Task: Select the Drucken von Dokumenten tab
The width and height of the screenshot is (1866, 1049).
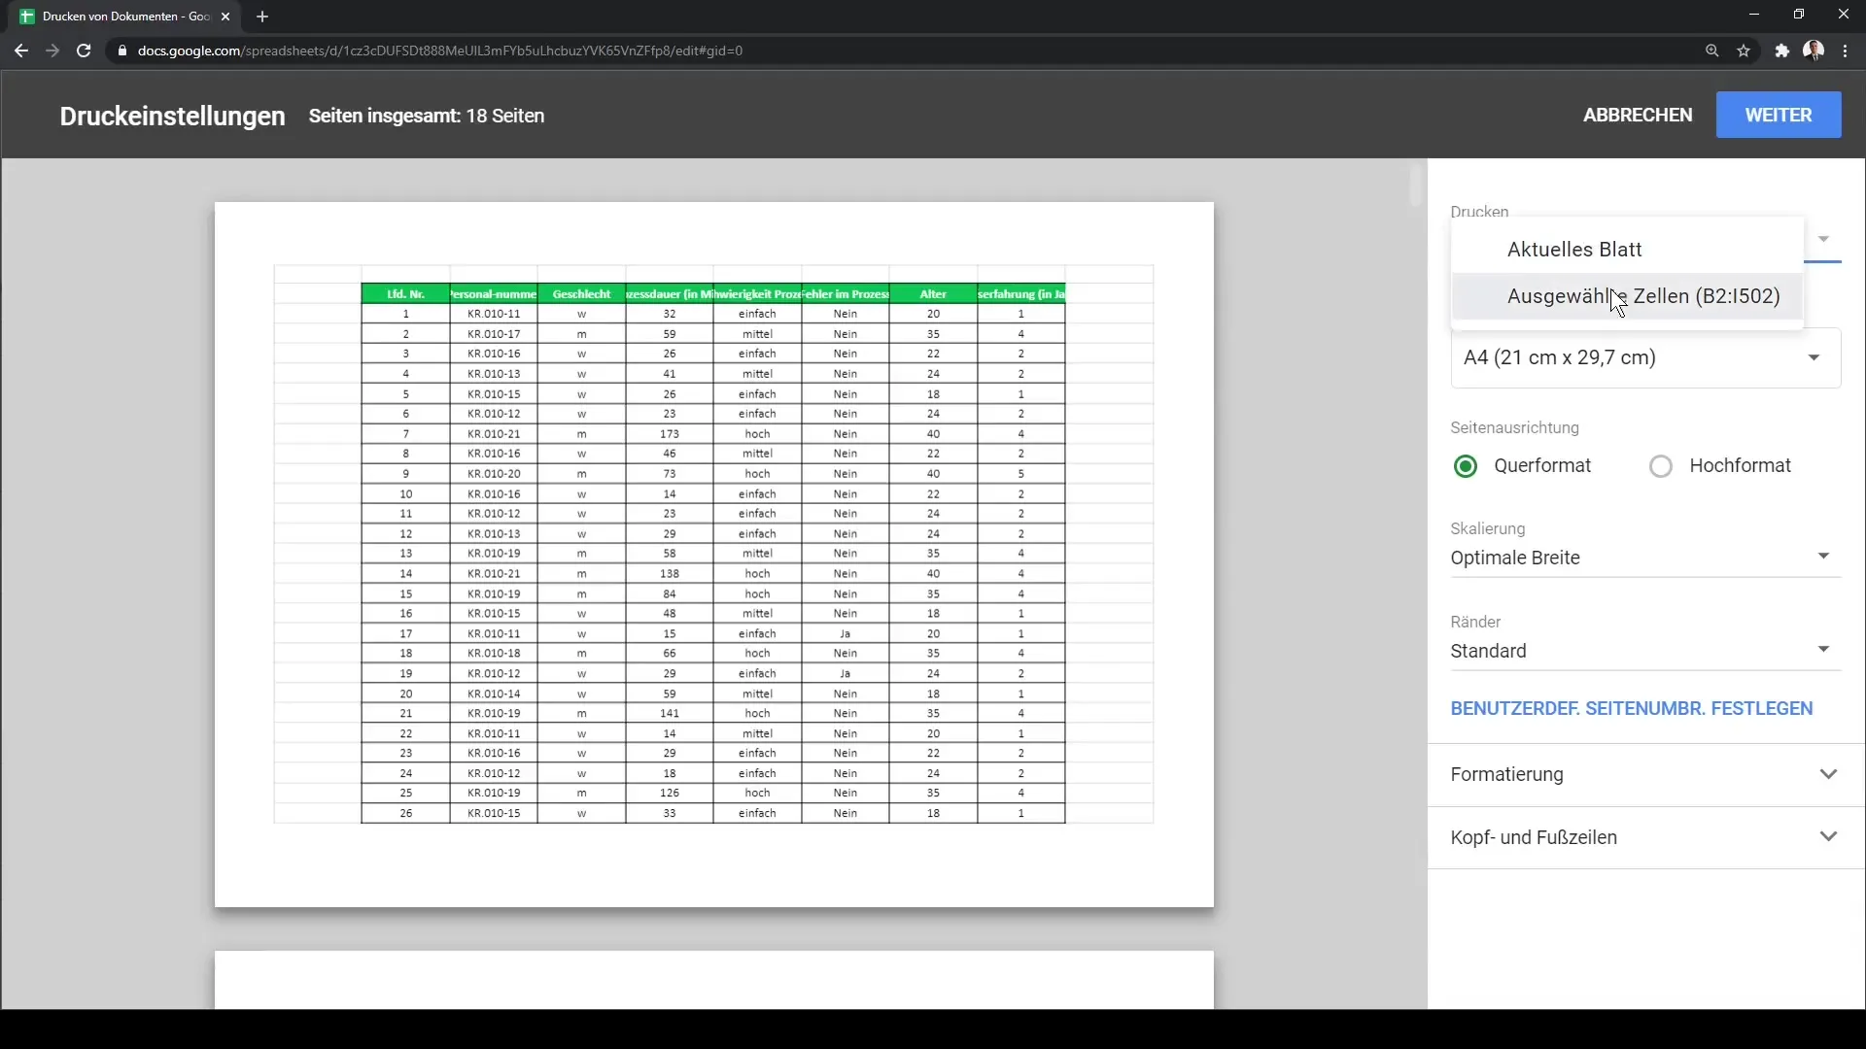Action: coord(124,17)
